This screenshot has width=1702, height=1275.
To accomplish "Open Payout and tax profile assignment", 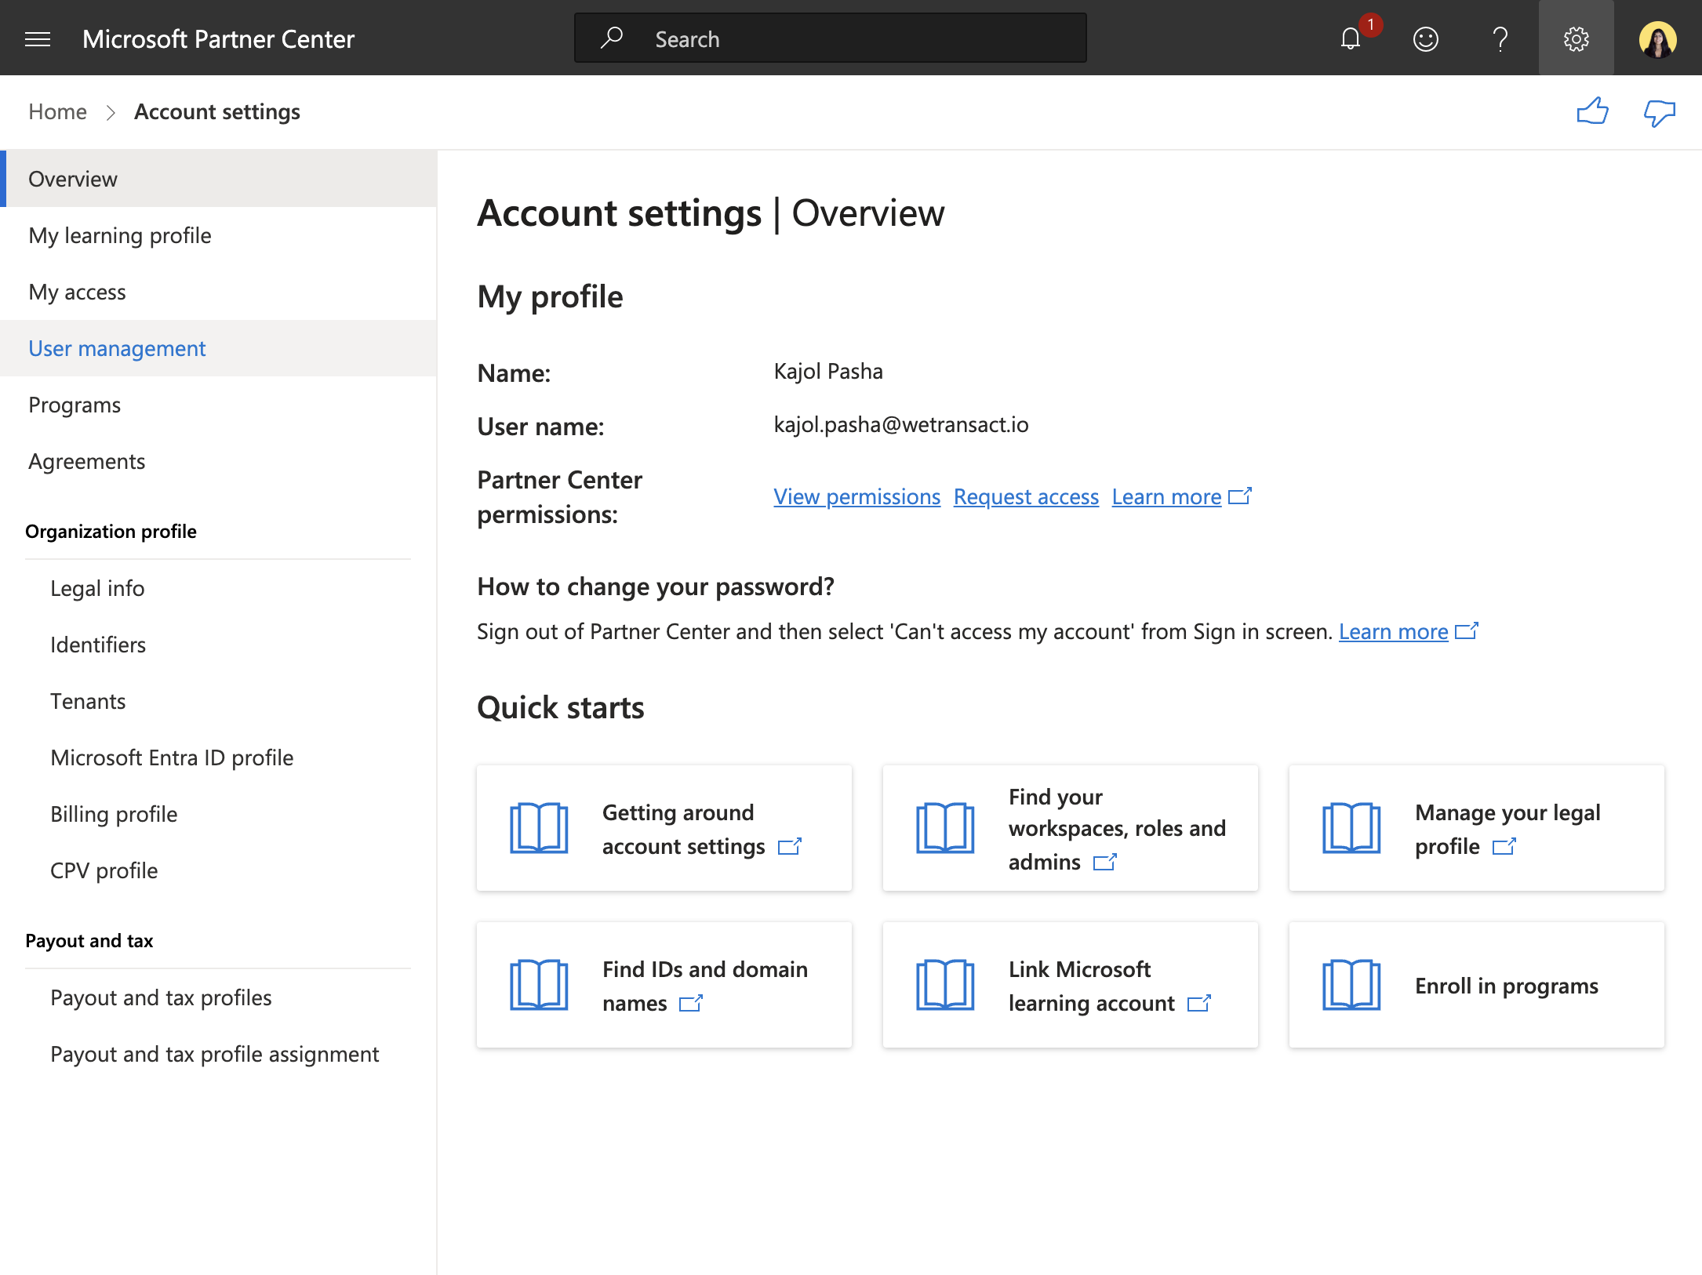I will tap(218, 1054).
